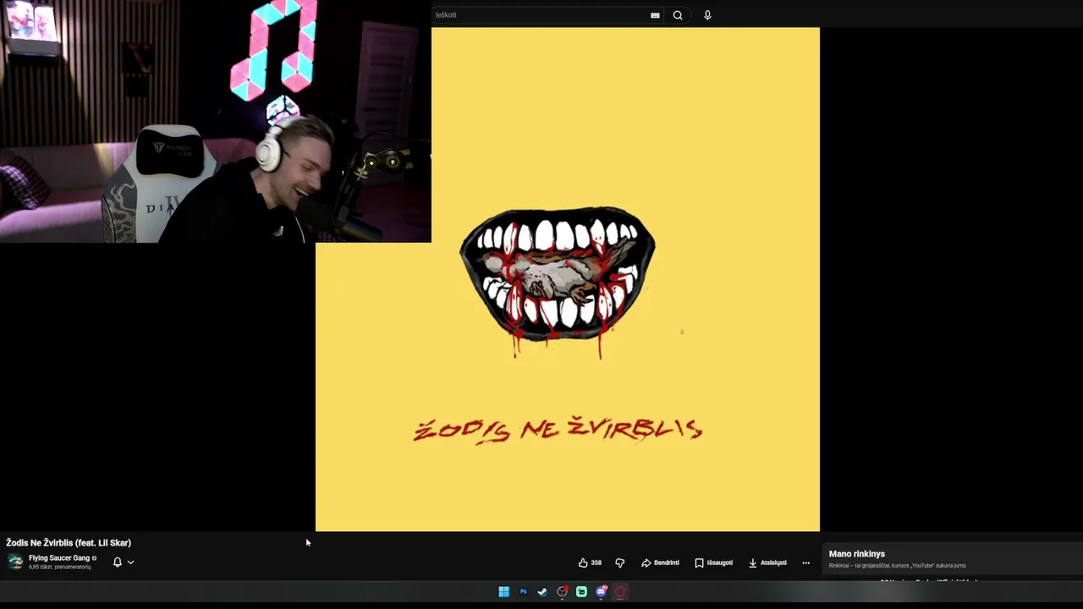Screen dimensions: 1083x609
Task: Switch to the Opera browser taskbar icon
Action: [620, 592]
